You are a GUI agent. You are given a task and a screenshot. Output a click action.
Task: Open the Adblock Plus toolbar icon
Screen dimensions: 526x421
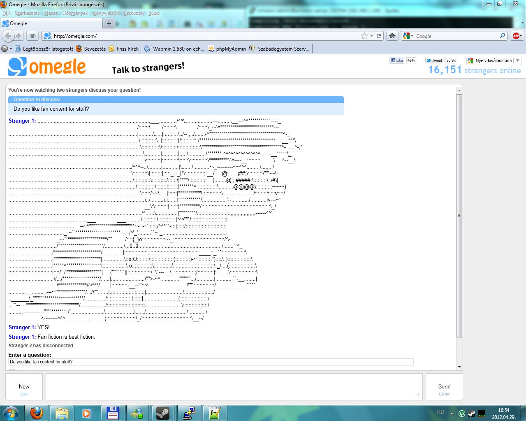pyautogui.click(x=517, y=36)
